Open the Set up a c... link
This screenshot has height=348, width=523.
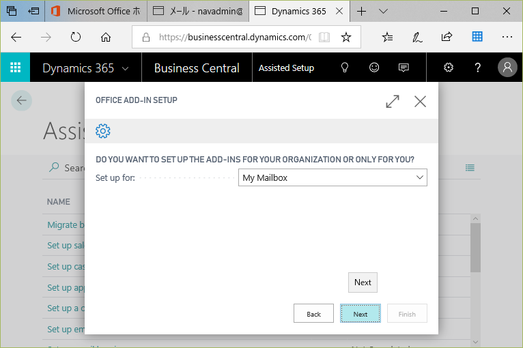pos(66,308)
